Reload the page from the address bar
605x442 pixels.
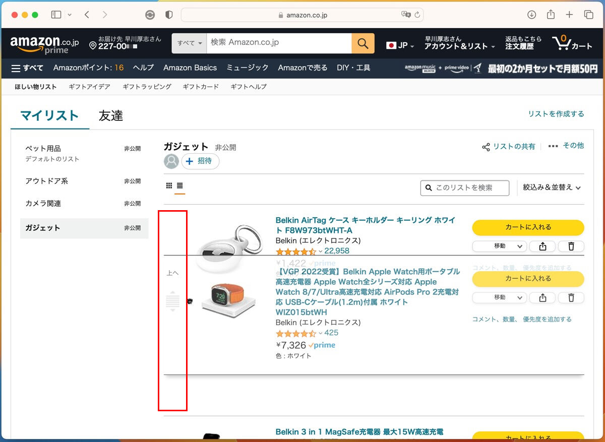click(417, 15)
